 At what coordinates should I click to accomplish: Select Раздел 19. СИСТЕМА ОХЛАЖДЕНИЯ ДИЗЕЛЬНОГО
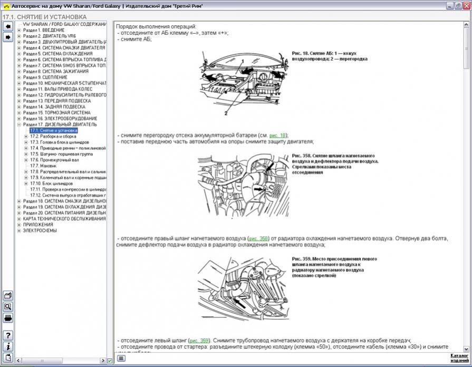pos(64,207)
